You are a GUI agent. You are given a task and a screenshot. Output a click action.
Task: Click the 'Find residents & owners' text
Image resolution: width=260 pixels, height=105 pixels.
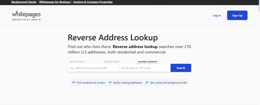(91, 83)
